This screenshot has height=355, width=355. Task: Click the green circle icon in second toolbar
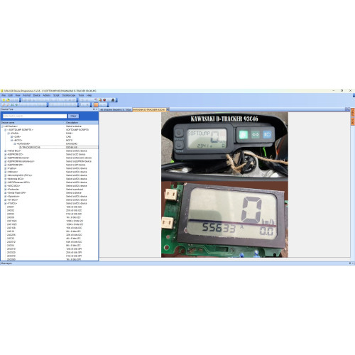(16, 104)
